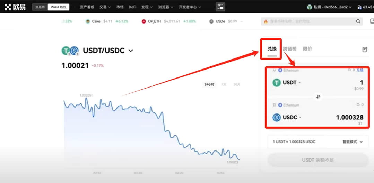The width and height of the screenshot is (374, 183).
Task: Select the 7天 chart range
Action: [224, 84]
